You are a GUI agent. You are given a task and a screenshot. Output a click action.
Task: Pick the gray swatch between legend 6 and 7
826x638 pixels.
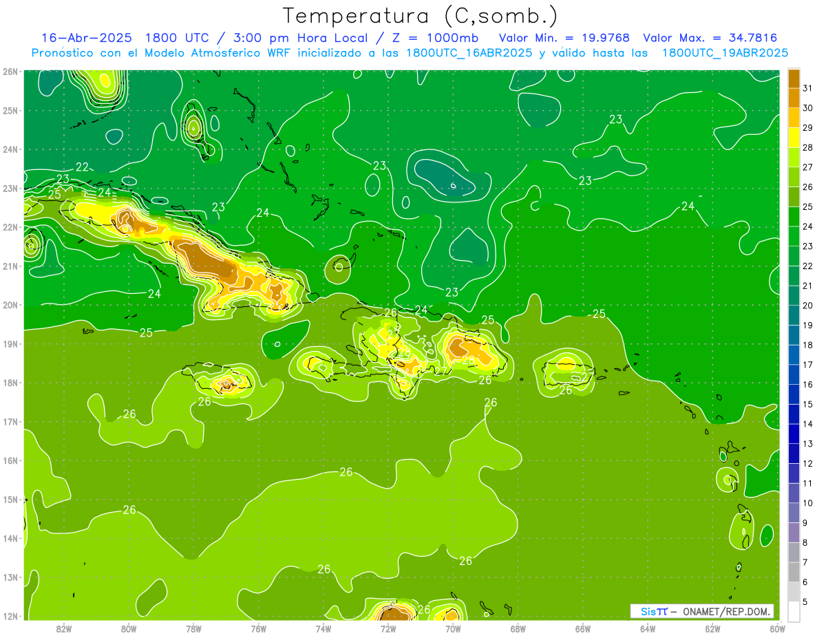[x=794, y=572]
